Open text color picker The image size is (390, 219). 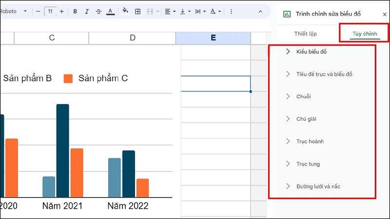(111, 11)
